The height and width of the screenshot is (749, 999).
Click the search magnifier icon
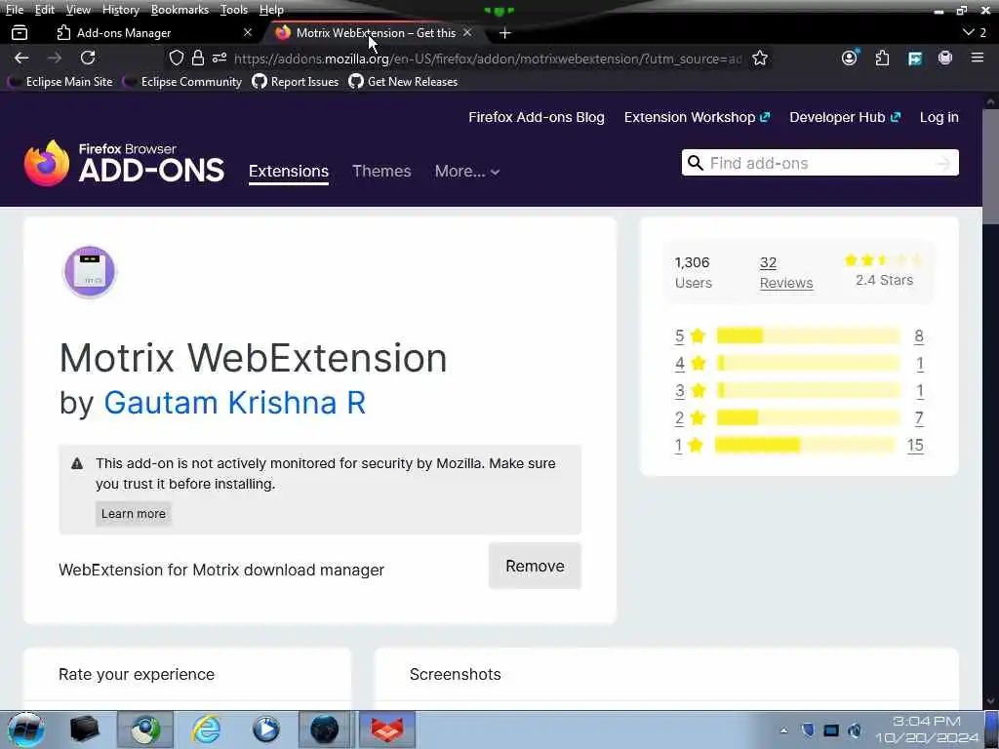696,163
